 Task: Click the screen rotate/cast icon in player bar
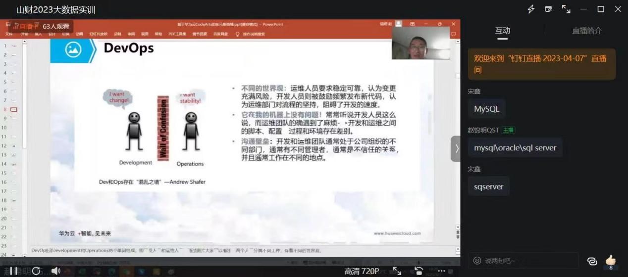(419, 271)
